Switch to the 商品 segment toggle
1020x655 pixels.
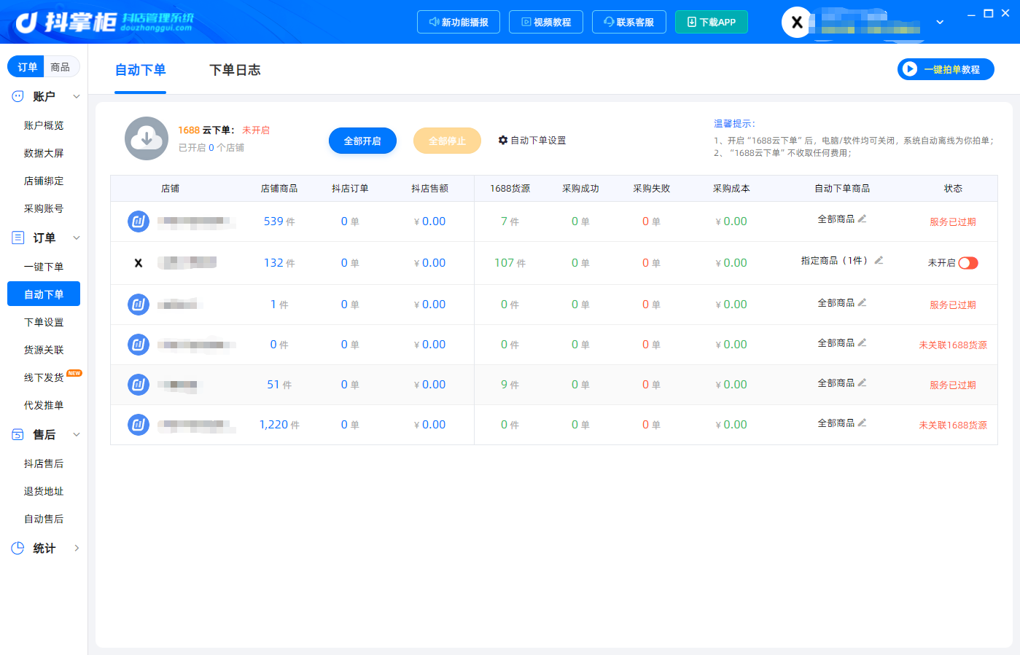tap(61, 67)
